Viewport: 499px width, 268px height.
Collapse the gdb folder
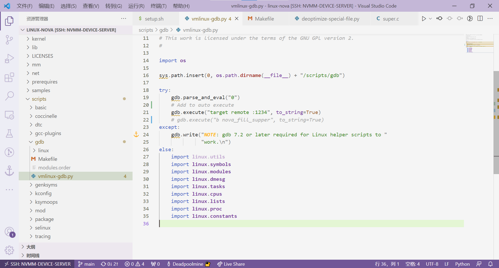pyautogui.click(x=76, y=142)
